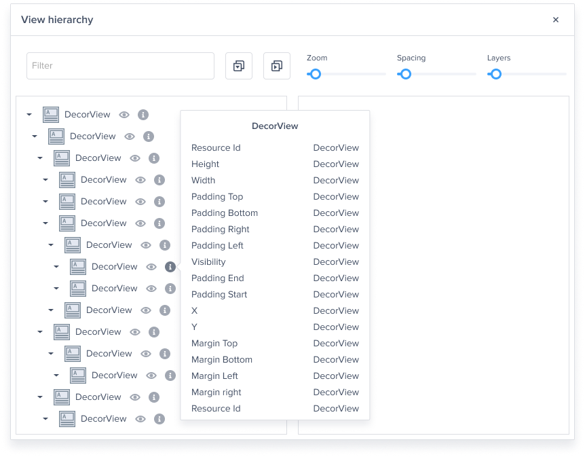This screenshot has height=457, width=585.
Task: Click the DecorView value next to Margin Top
Action: click(x=336, y=344)
